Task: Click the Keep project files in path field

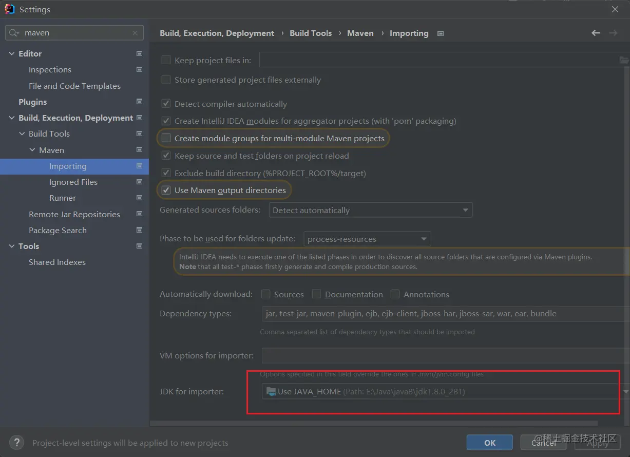Action: pyautogui.click(x=440, y=60)
